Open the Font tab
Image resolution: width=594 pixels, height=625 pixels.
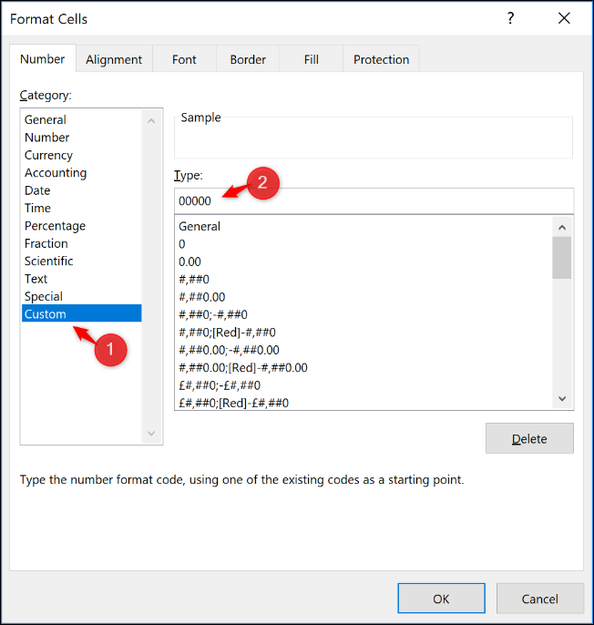coord(184,59)
